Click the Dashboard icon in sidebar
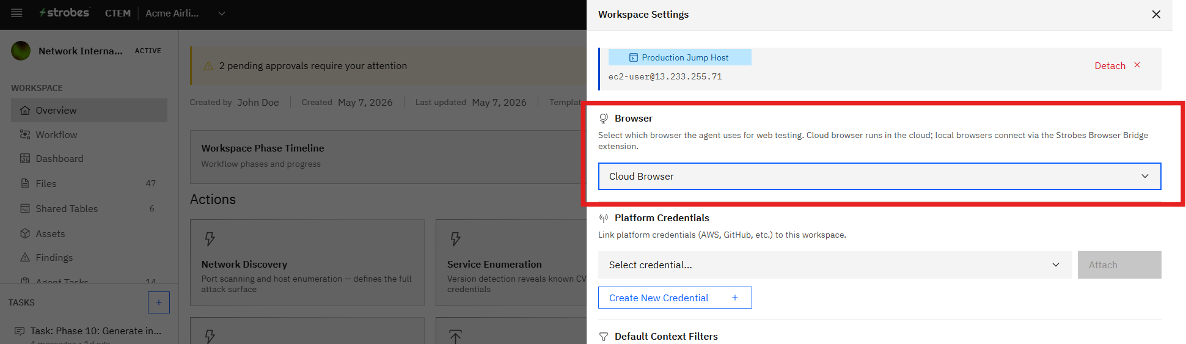Image resolution: width=1186 pixels, height=344 pixels. click(x=25, y=158)
